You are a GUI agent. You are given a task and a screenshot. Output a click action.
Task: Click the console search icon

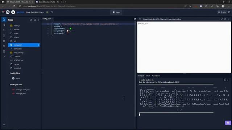225,80
